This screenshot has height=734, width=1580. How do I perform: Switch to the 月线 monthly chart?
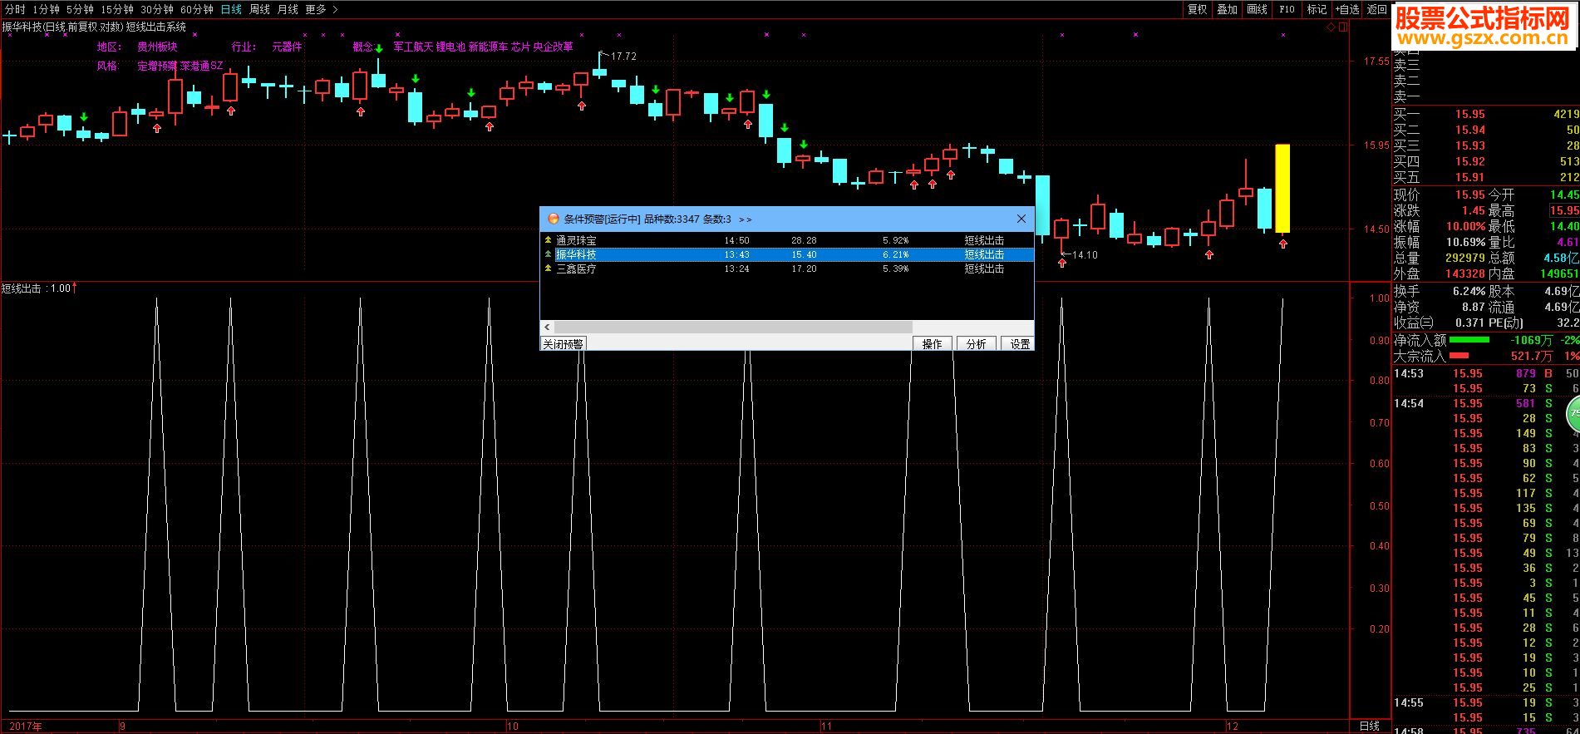point(288,9)
